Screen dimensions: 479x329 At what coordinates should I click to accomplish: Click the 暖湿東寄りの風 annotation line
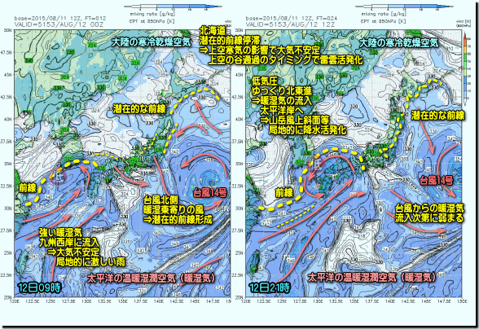[x=174, y=209]
